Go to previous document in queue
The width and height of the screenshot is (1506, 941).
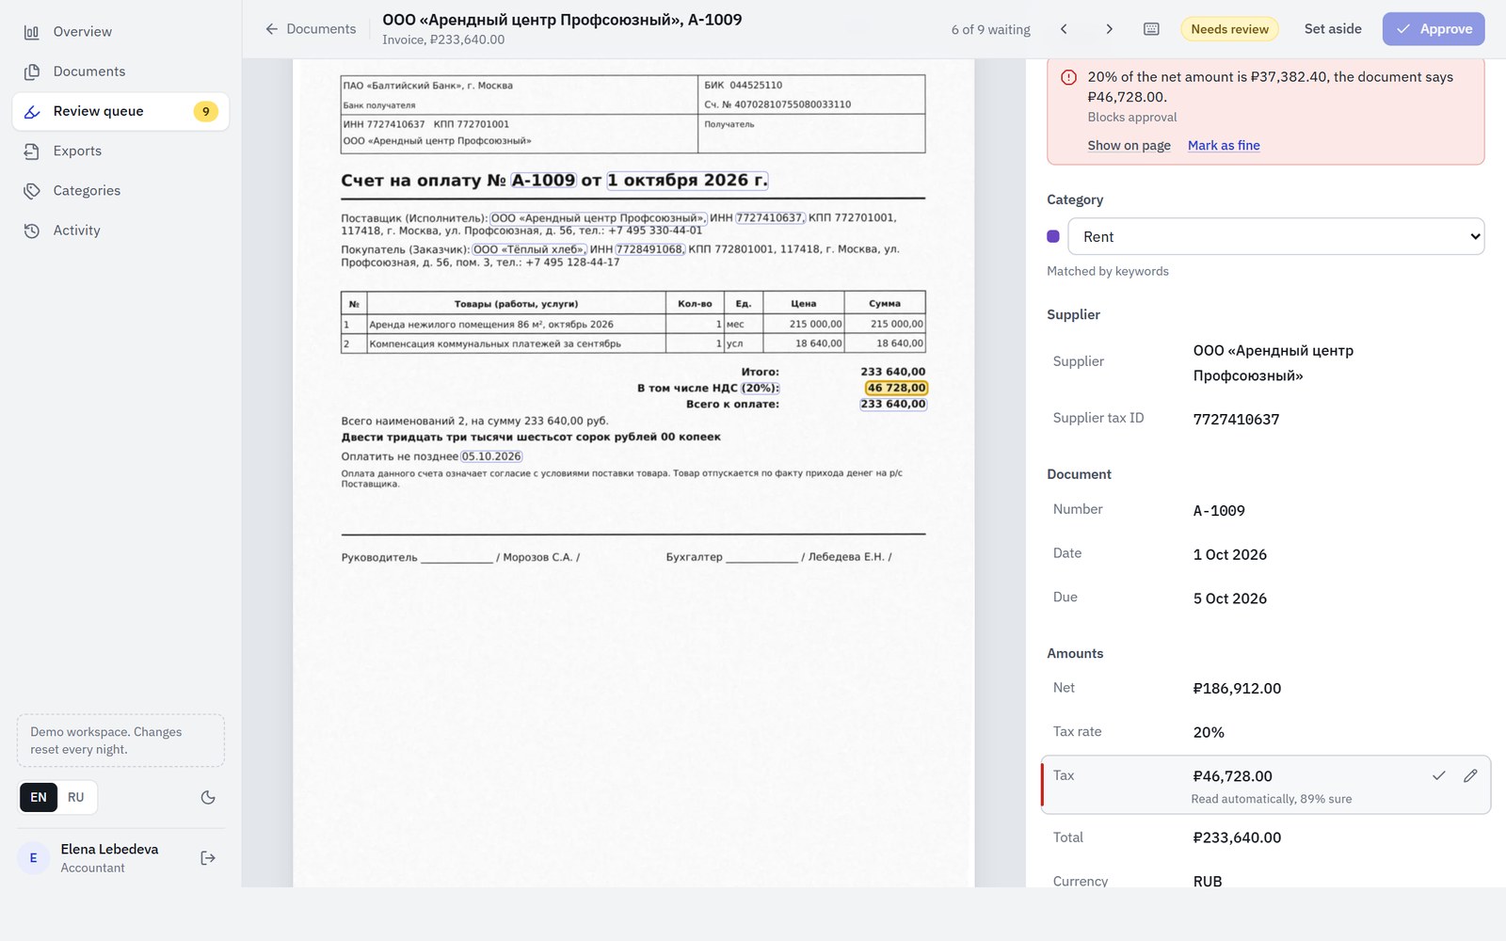tap(1064, 29)
